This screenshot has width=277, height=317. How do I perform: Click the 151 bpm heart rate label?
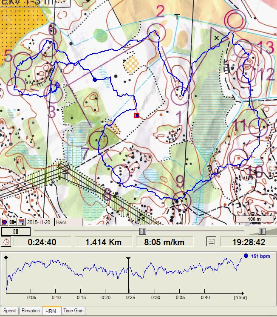tap(260, 256)
